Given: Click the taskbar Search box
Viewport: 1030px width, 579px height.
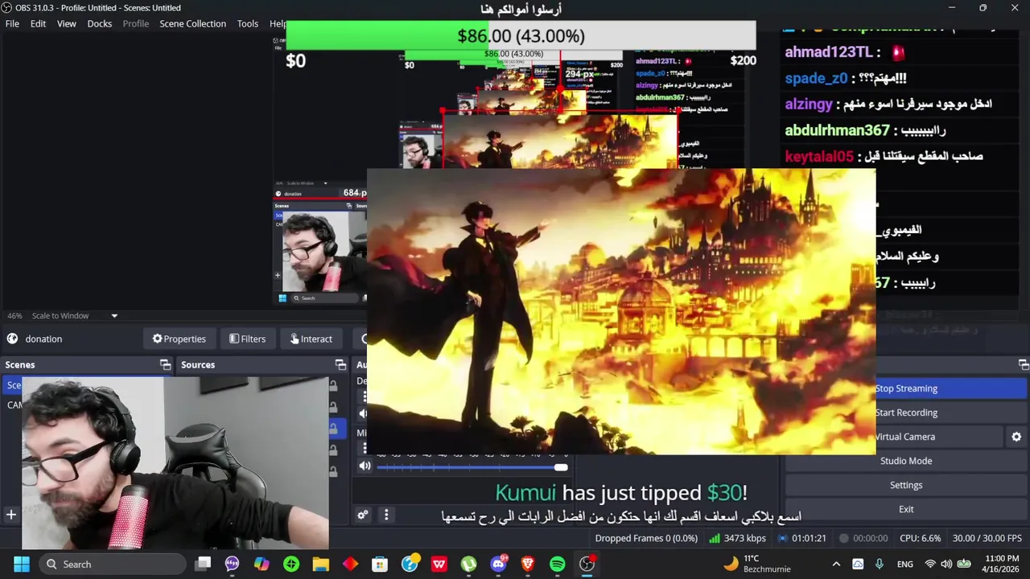Looking at the screenshot, I should [x=113, y=564].
